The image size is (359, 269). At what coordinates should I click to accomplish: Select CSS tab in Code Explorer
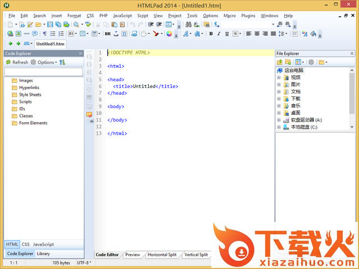25,244
